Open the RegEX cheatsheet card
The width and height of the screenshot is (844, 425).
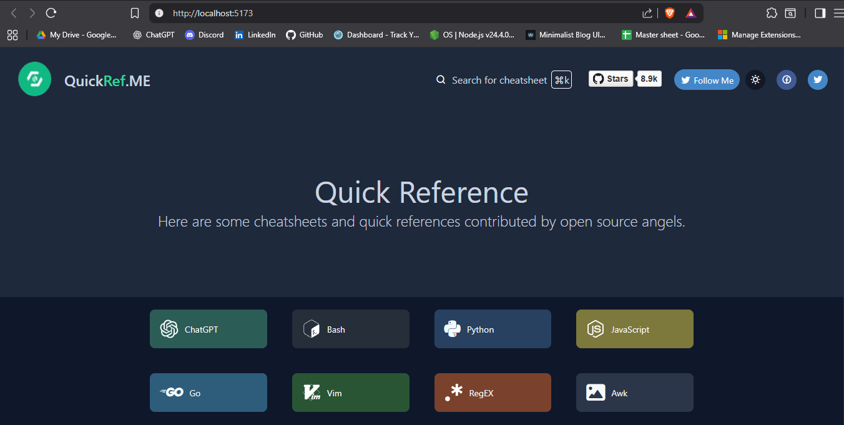click(x=493, y=393)
